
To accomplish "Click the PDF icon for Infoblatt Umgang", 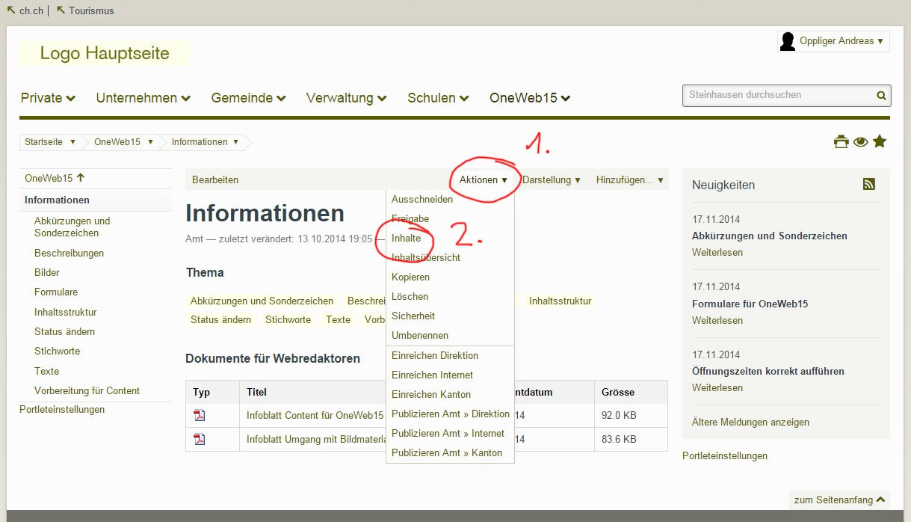I will (200, 439).
